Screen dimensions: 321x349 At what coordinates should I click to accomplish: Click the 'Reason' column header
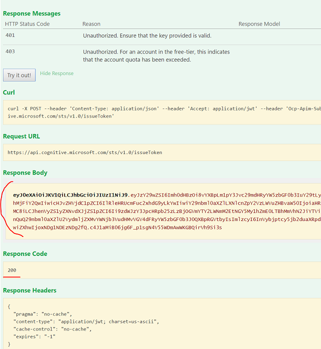91,24
